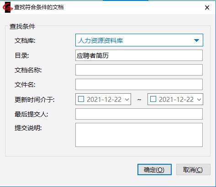The width and height of the screenshot is (216, 187).
Task: Click inside the 提交说明 text area
Action: (139, 135)
